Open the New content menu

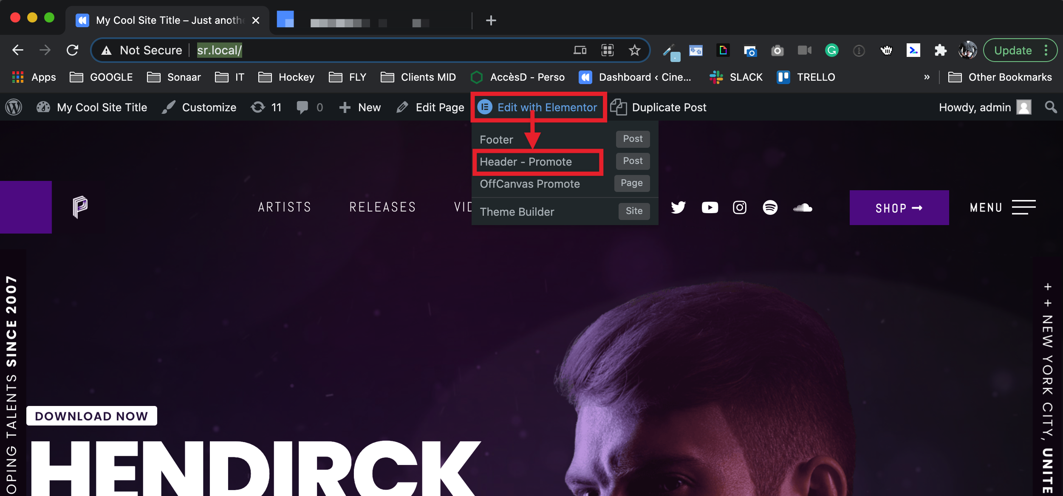(x=360, y=107)
